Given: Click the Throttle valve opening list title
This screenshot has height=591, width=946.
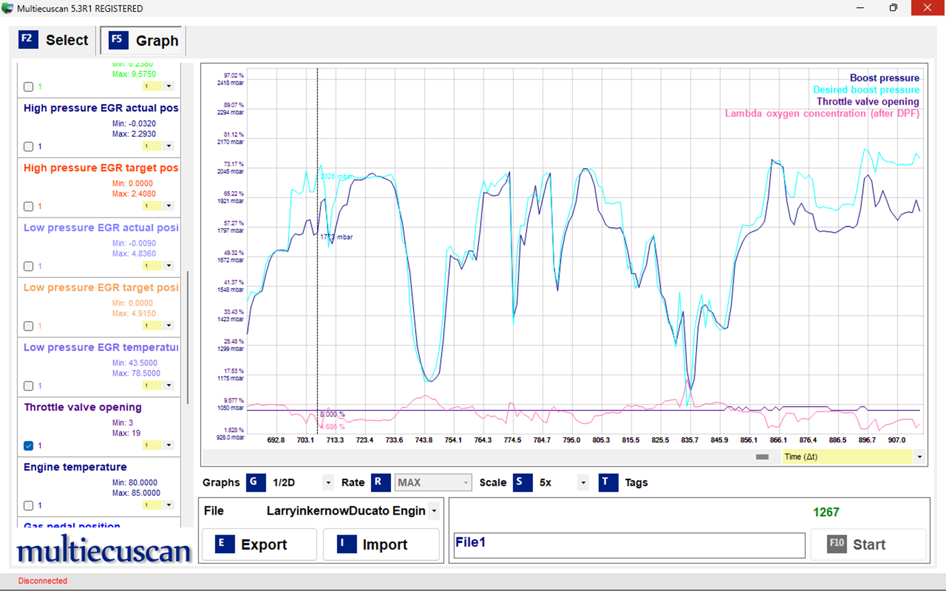Looking at the screenshot, I should [83, 407].
